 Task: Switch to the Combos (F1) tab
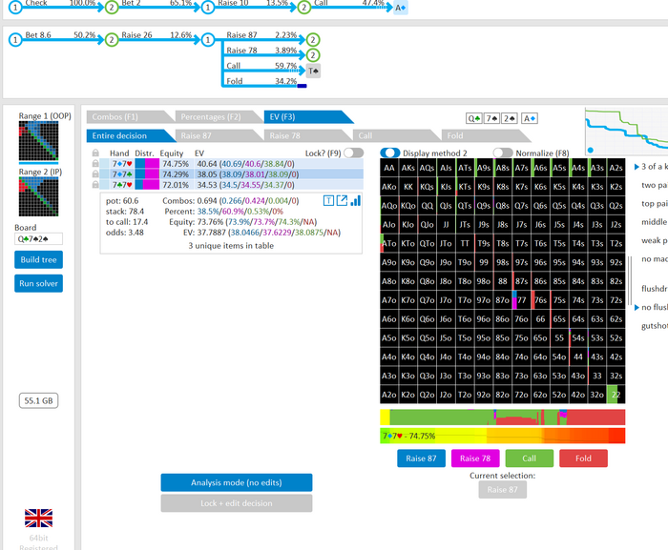pos(127,116)
